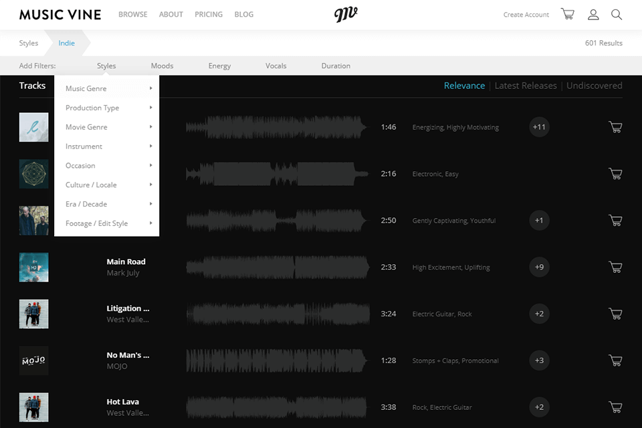Open artist MOJO

(x=117, y=366)
